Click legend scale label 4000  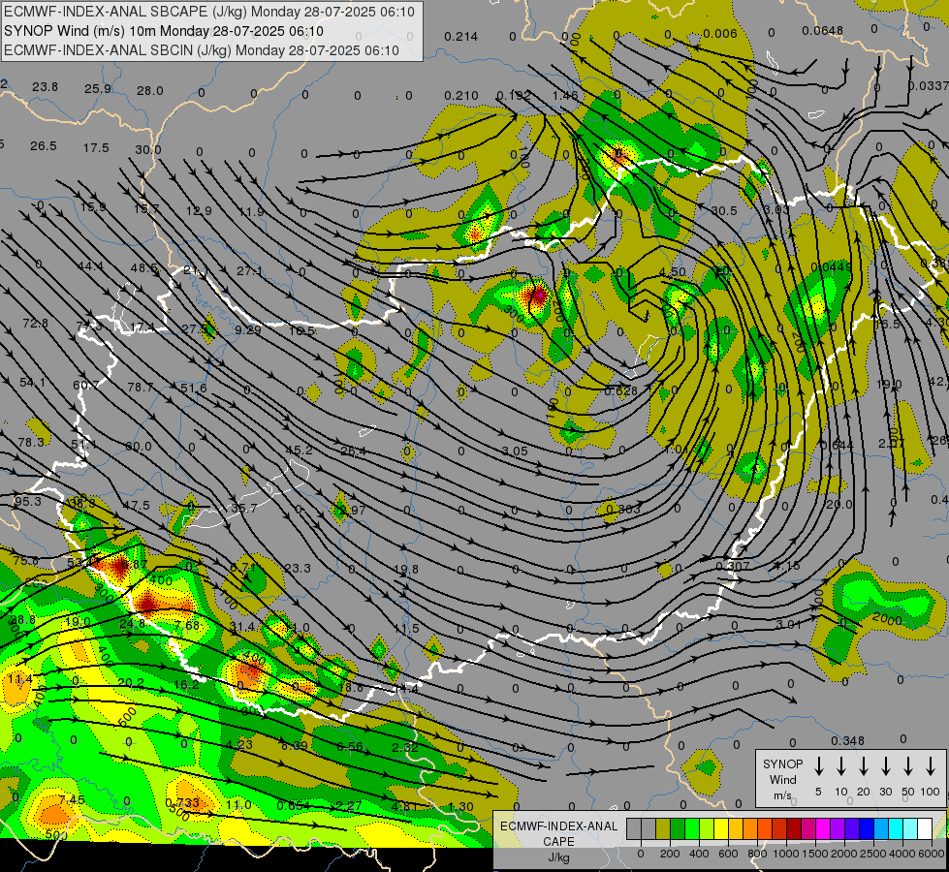[x=902, y=854]
